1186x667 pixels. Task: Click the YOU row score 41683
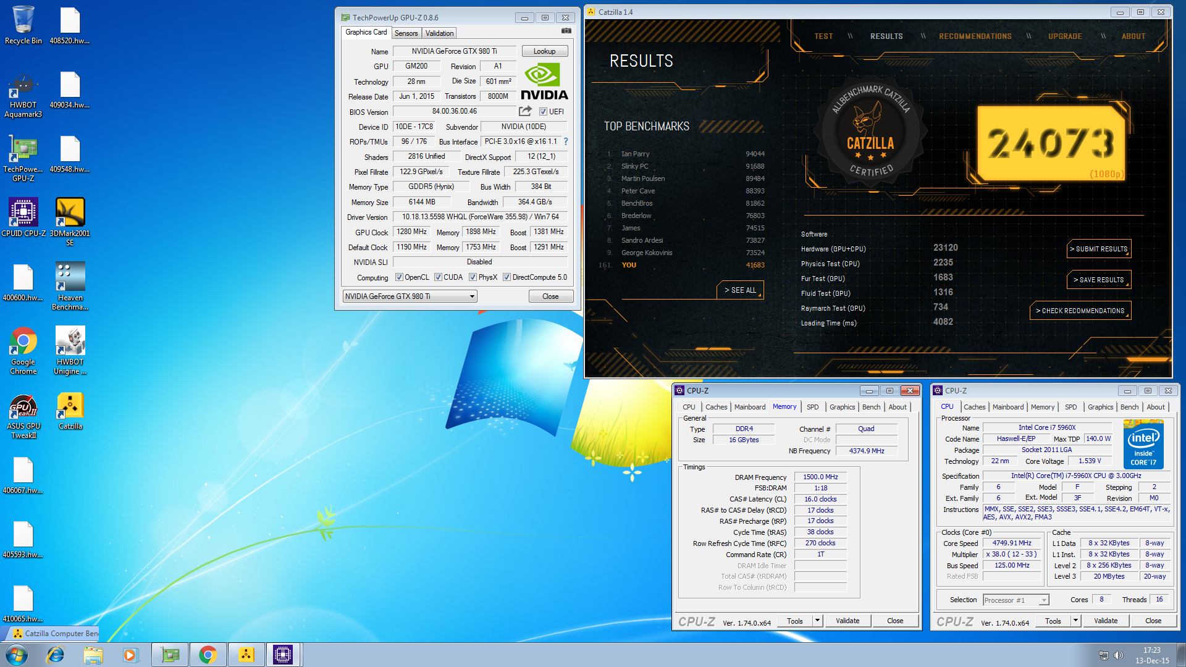click(755, 265)
